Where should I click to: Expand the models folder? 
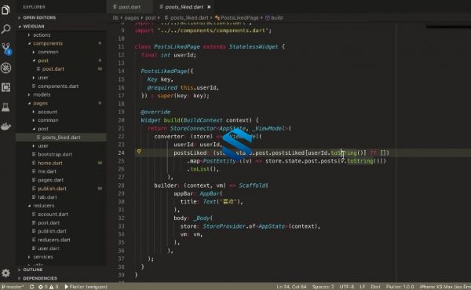(x=42, y=94)
